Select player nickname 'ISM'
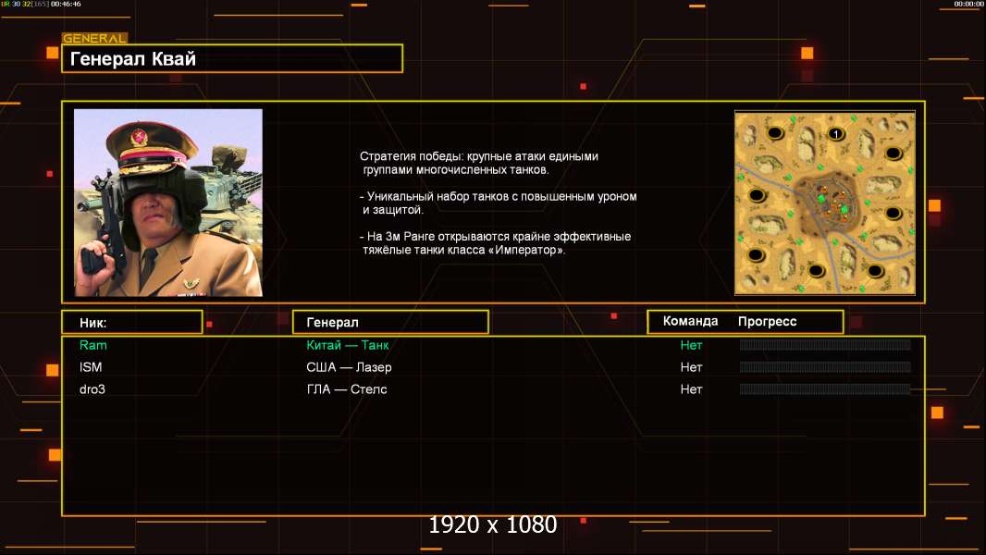Image resolution: width=986 pixels, height=555 pixels. point(91,367)
